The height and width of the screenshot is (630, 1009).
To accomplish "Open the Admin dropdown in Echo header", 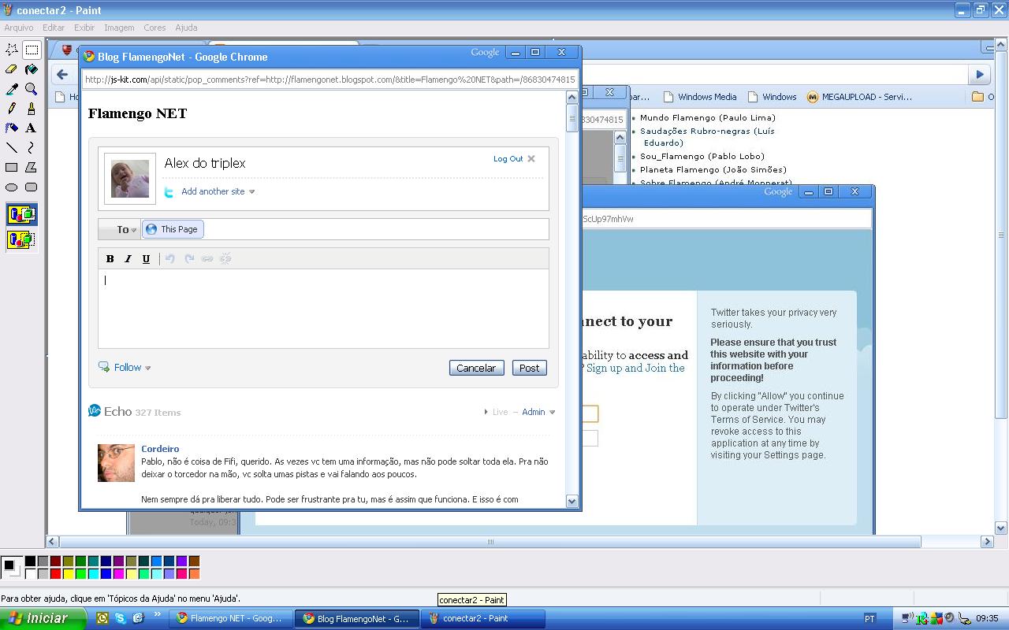I will [538, 412].
